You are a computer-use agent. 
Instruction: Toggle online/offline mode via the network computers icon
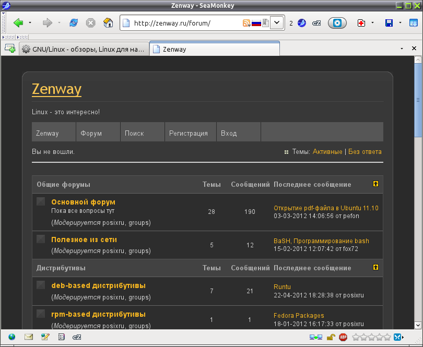pos(316,337)
